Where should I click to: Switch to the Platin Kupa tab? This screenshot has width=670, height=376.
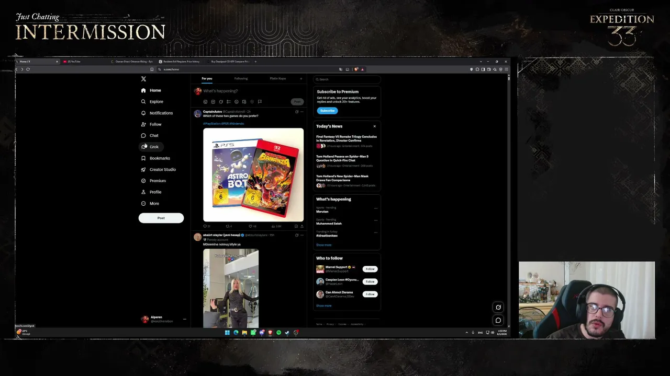(x=278, y=79)
